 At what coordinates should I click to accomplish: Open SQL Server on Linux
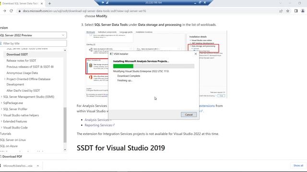[x=13, y=140]
